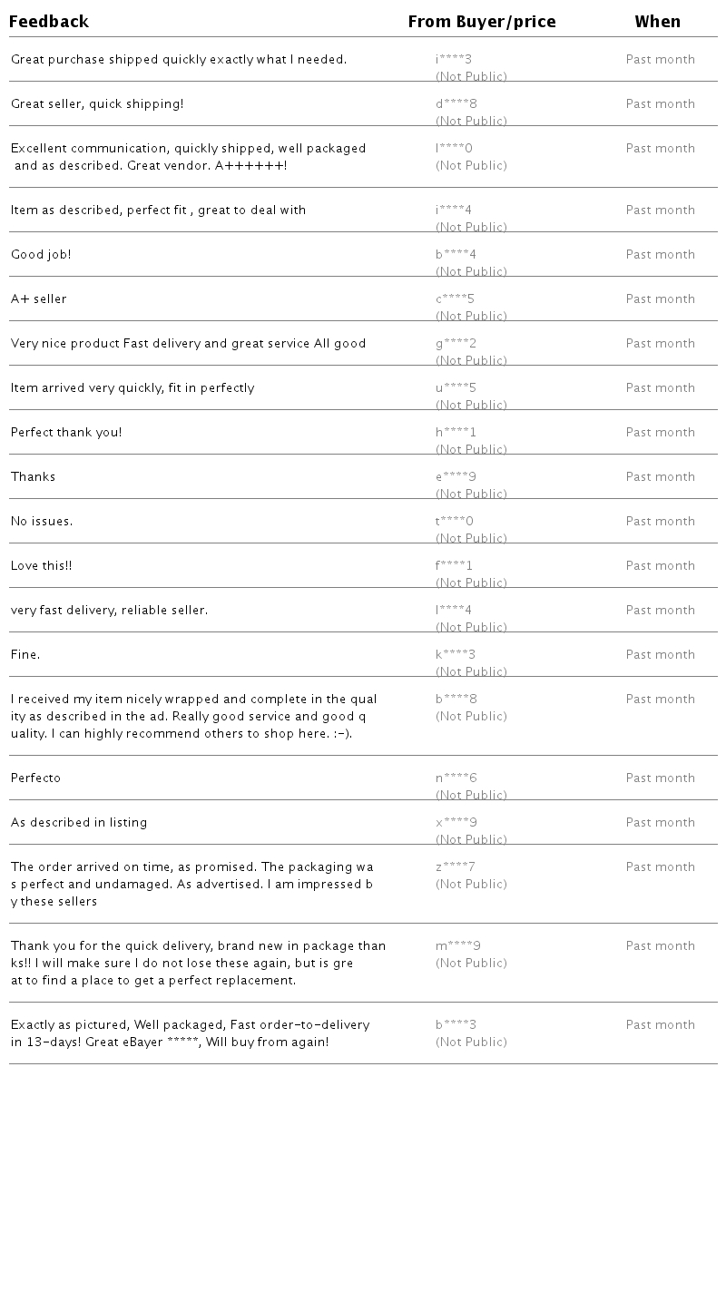726x1292 pixels.
Task: Open buyer i****3 profile
Action: coord(454,60)
